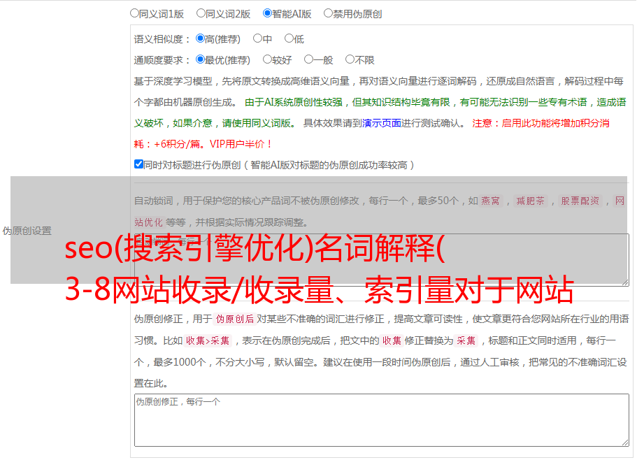Image resolution: width=637 pixels, height=460 pixels.
Task: Set 语义相似度 to 高(推荐)
Action: tap(200, 38)
